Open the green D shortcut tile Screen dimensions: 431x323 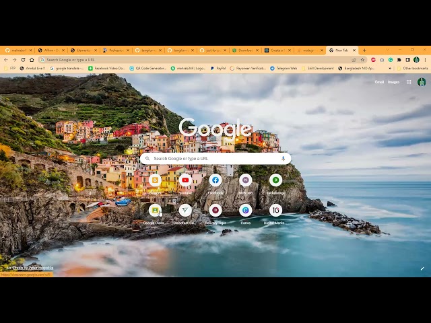coord(275,180)
